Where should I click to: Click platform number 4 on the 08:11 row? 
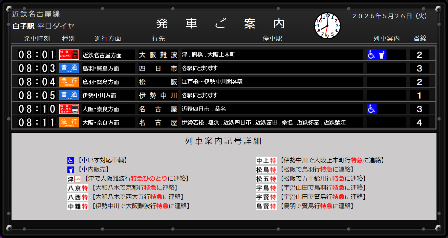point(420,123)
